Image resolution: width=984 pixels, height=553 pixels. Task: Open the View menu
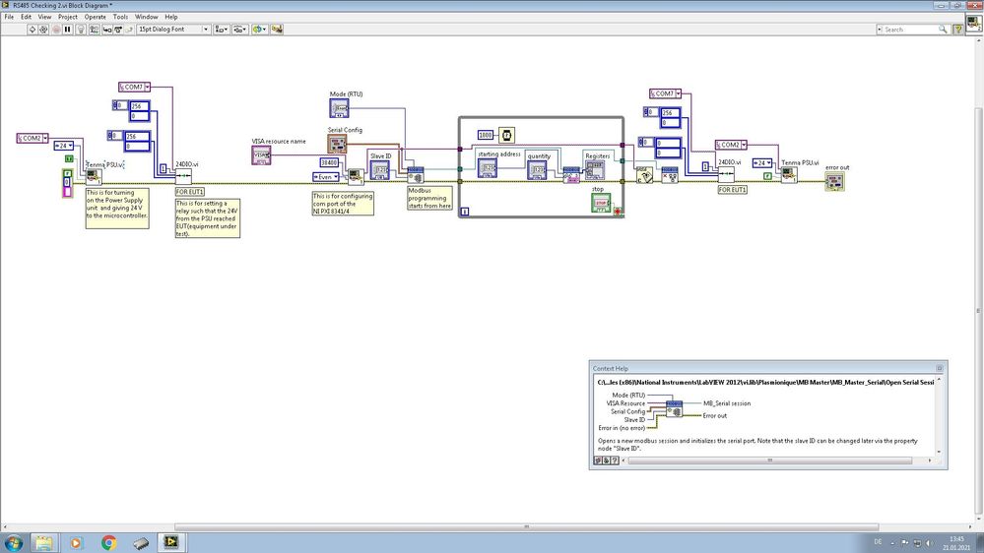44,17
